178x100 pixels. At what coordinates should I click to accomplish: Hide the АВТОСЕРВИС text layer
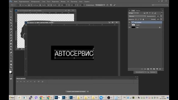(129, 22)
